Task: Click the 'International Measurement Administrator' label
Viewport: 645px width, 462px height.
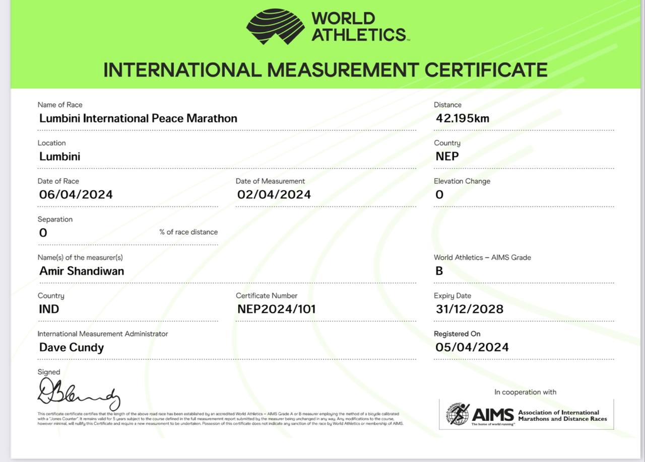Action: [x=103, y=334]
